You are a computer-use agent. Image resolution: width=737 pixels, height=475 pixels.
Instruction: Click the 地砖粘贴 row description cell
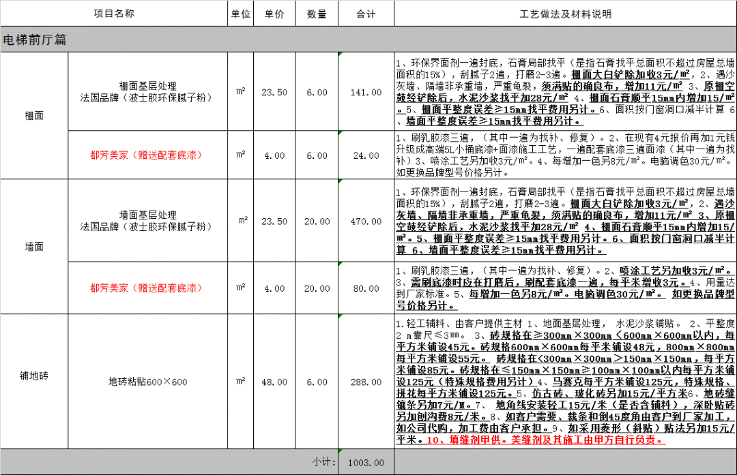(566, 382)
